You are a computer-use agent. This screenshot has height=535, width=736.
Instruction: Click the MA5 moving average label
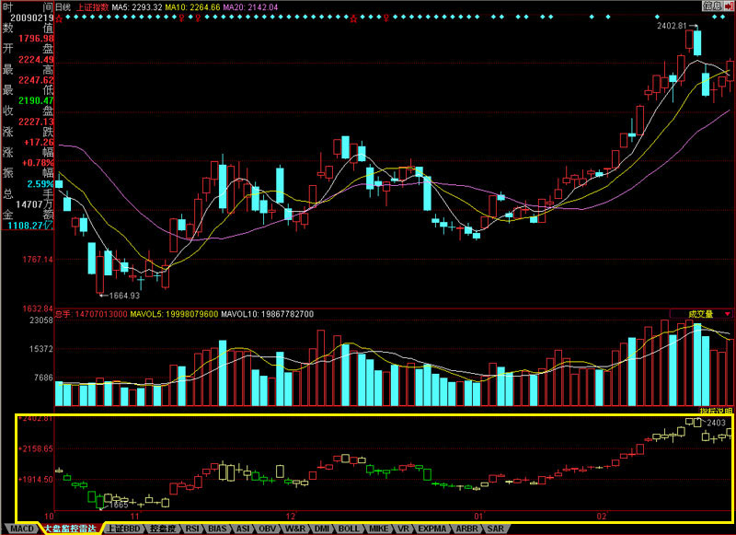click(129, 6)
